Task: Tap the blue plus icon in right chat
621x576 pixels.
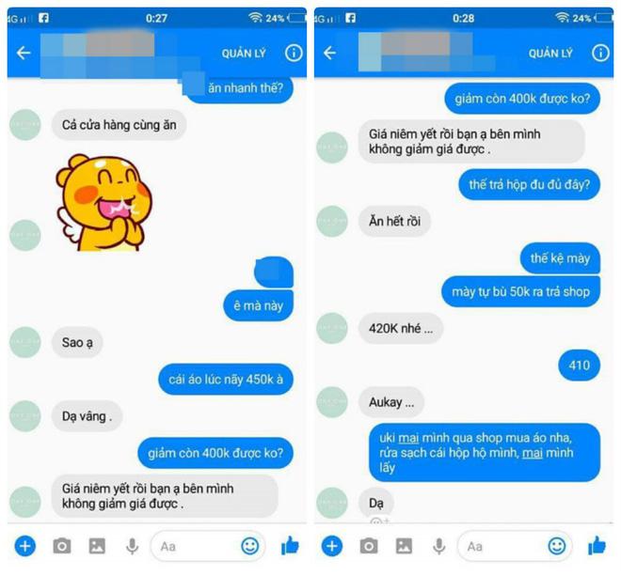Action: [x=332, y=546]
